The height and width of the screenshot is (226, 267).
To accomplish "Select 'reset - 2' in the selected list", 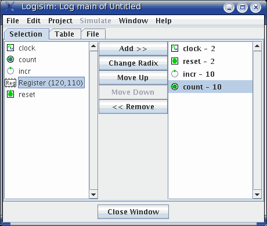I will (210, 61).
